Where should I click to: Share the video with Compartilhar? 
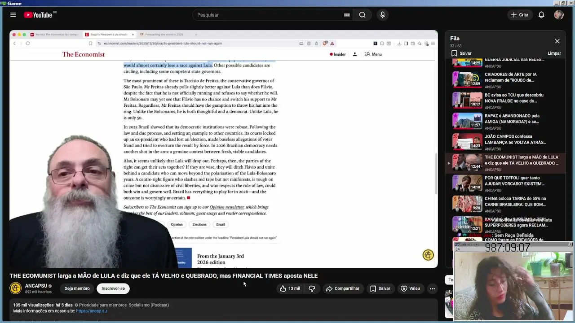coord(343,288)
